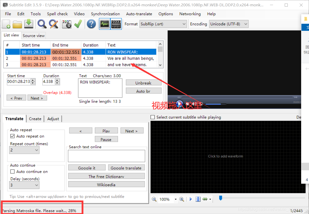Open the Options menu
Image resolution: width=309 pixels, height=214 pixels.
(x=166, y=14)
